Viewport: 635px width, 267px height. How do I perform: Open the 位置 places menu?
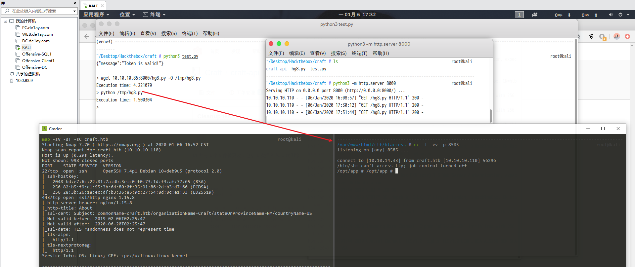tap(127, 15)
